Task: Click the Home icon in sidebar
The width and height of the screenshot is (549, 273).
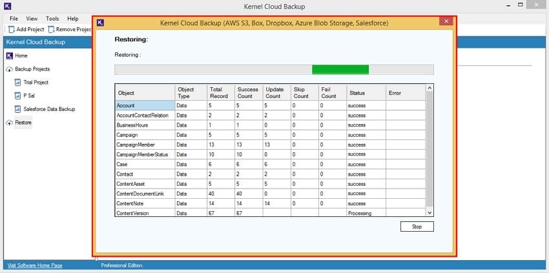Action: 10,56
